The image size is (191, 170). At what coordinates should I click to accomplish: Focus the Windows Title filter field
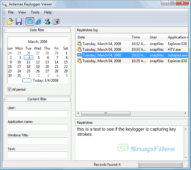point(38,141)
